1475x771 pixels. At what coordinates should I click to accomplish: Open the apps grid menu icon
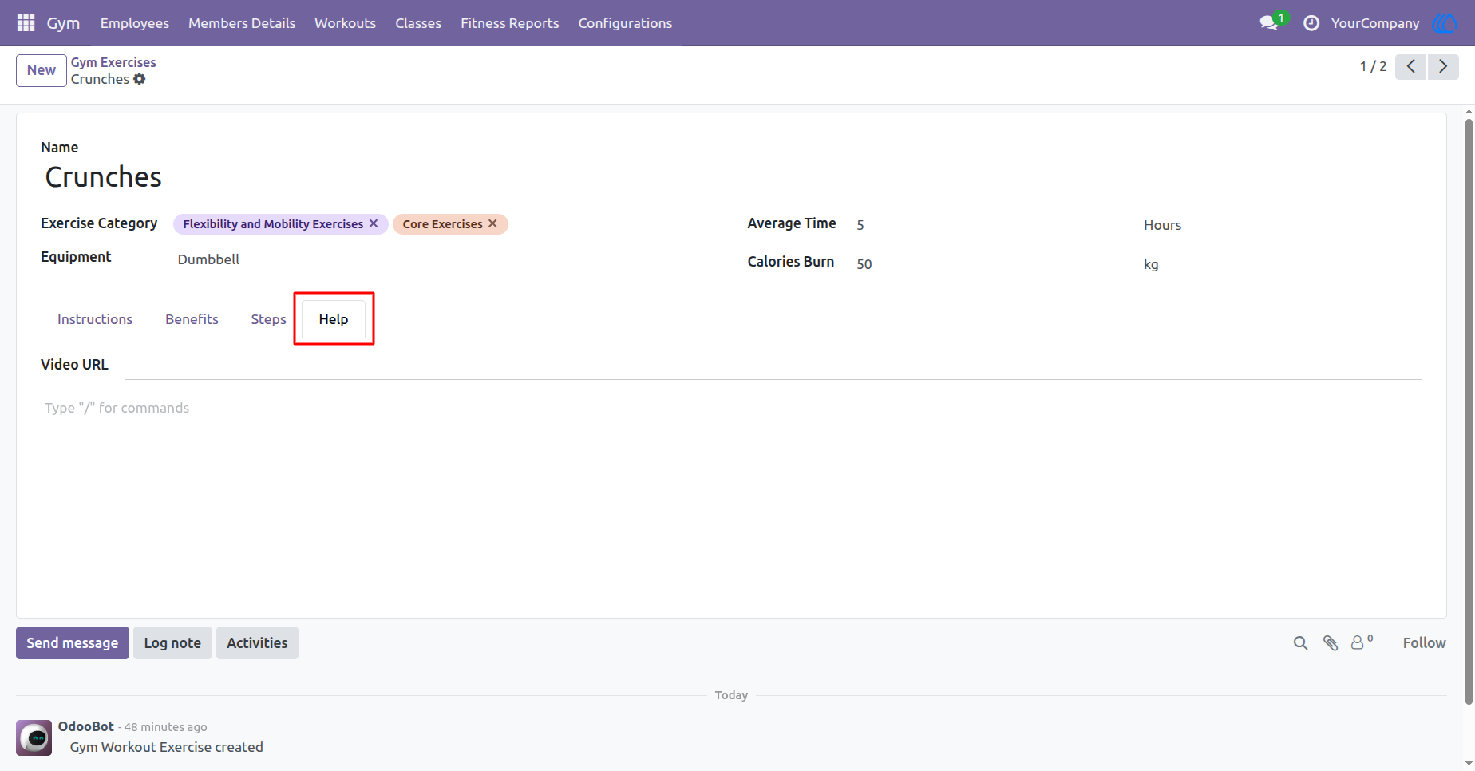point(26,23)
